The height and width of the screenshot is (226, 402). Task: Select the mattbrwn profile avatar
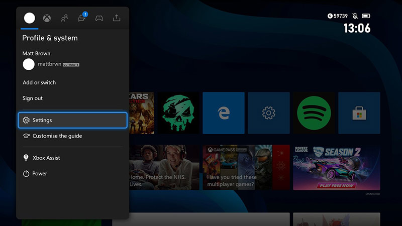(29, 64)
